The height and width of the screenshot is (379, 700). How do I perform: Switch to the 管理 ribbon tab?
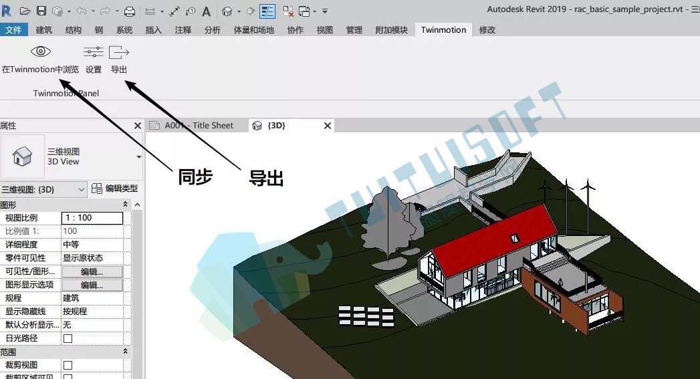pos(354,30)
